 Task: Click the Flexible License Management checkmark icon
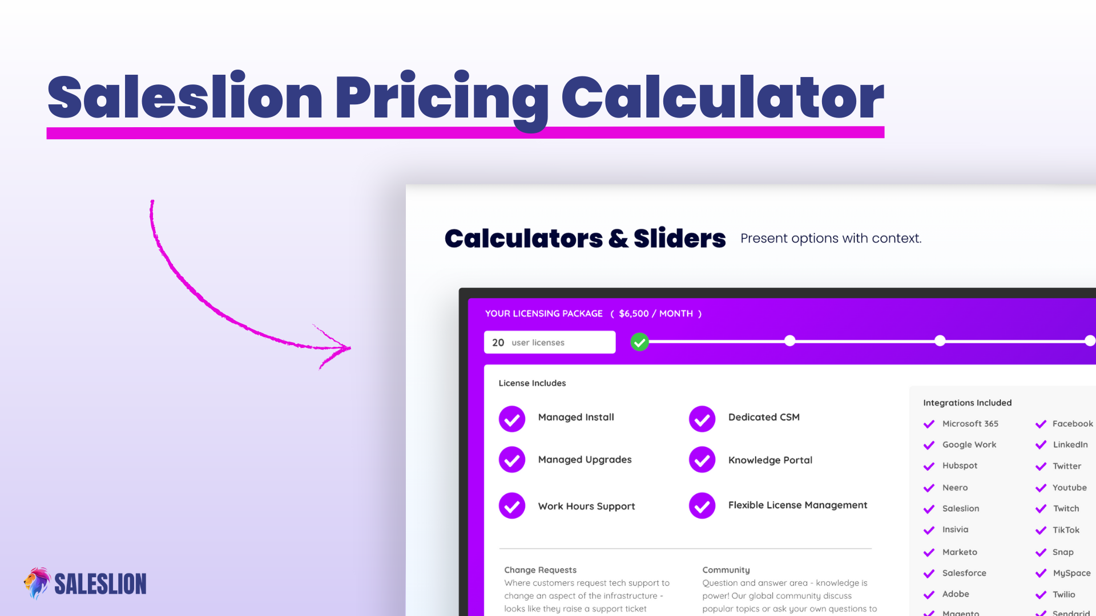click(701, 505)
